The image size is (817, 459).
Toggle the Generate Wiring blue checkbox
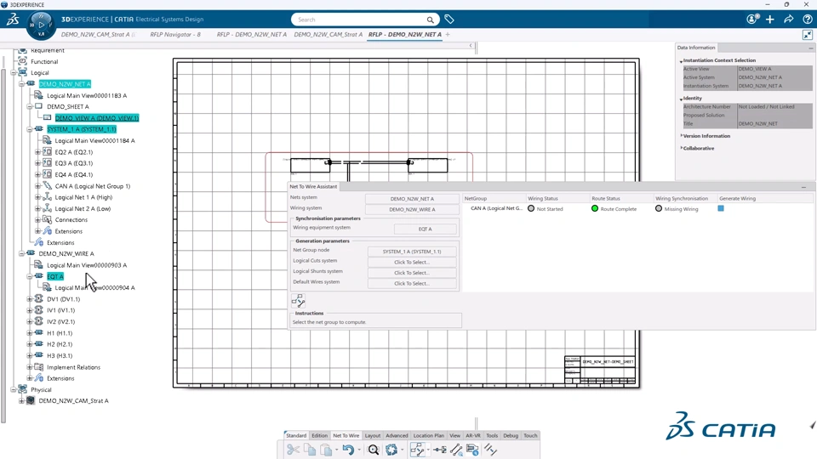pos(721,208)
